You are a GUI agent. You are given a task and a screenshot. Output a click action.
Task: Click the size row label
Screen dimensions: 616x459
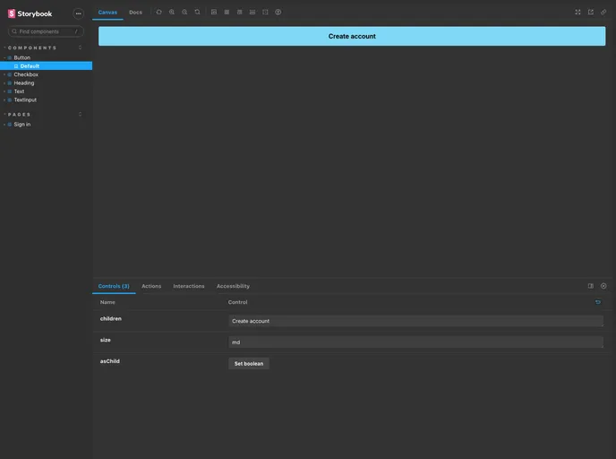106,340
